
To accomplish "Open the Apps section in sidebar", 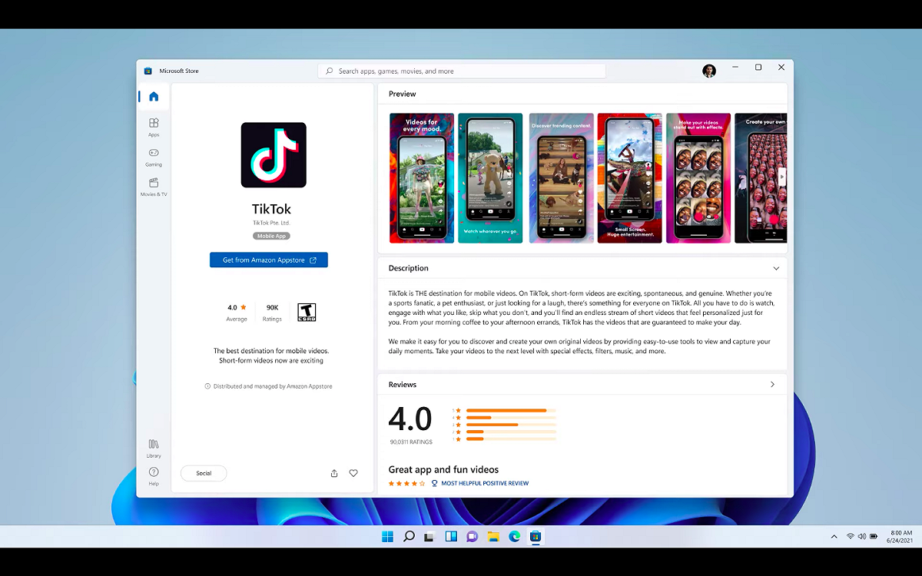I will click(154, 127).
